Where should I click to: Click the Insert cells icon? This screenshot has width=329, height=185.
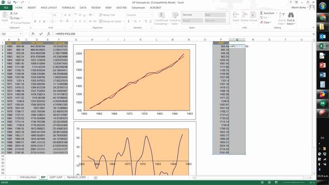pyautogui.click(x=236, y=15)
